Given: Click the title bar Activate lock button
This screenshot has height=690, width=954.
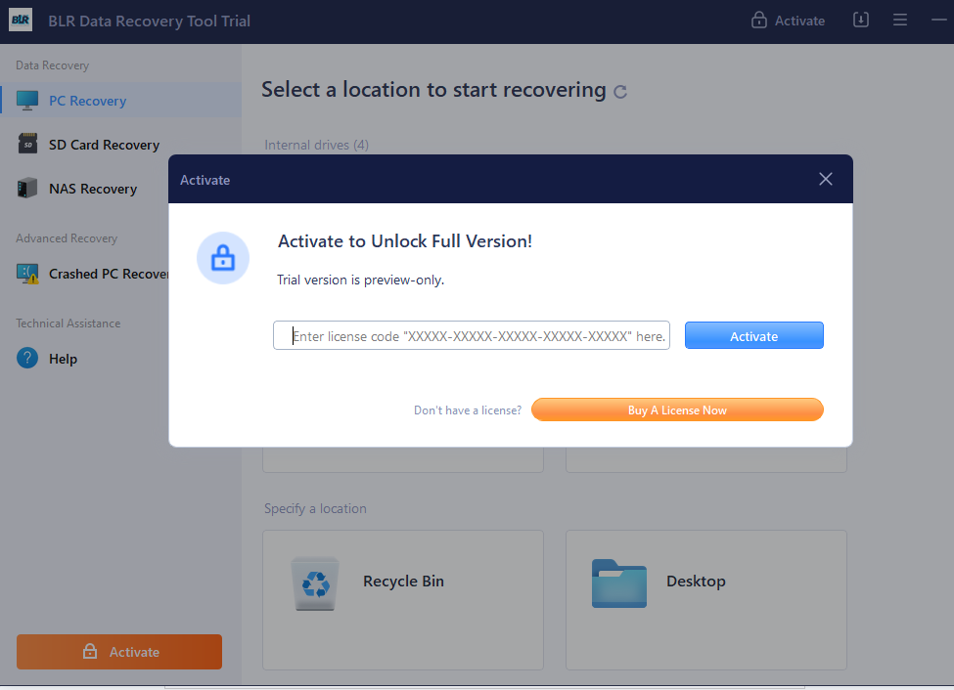Looking at the screenshot, I should (788, 21).
